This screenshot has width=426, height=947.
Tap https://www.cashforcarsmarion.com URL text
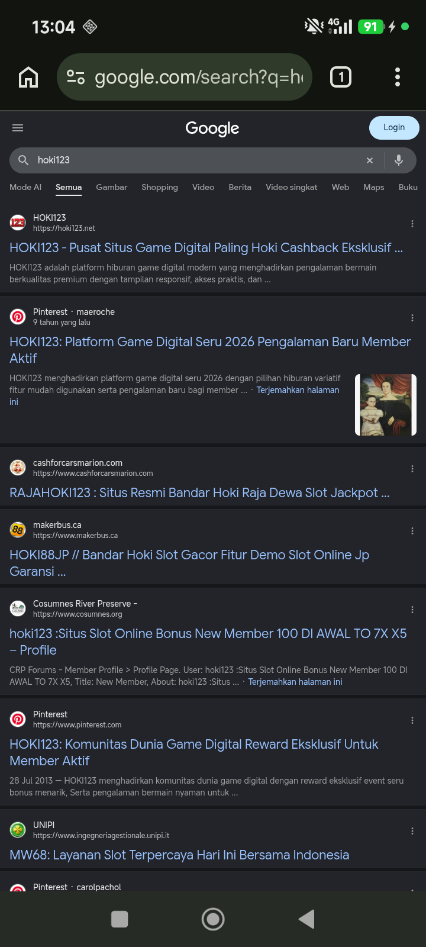click(x=93, y=474)
